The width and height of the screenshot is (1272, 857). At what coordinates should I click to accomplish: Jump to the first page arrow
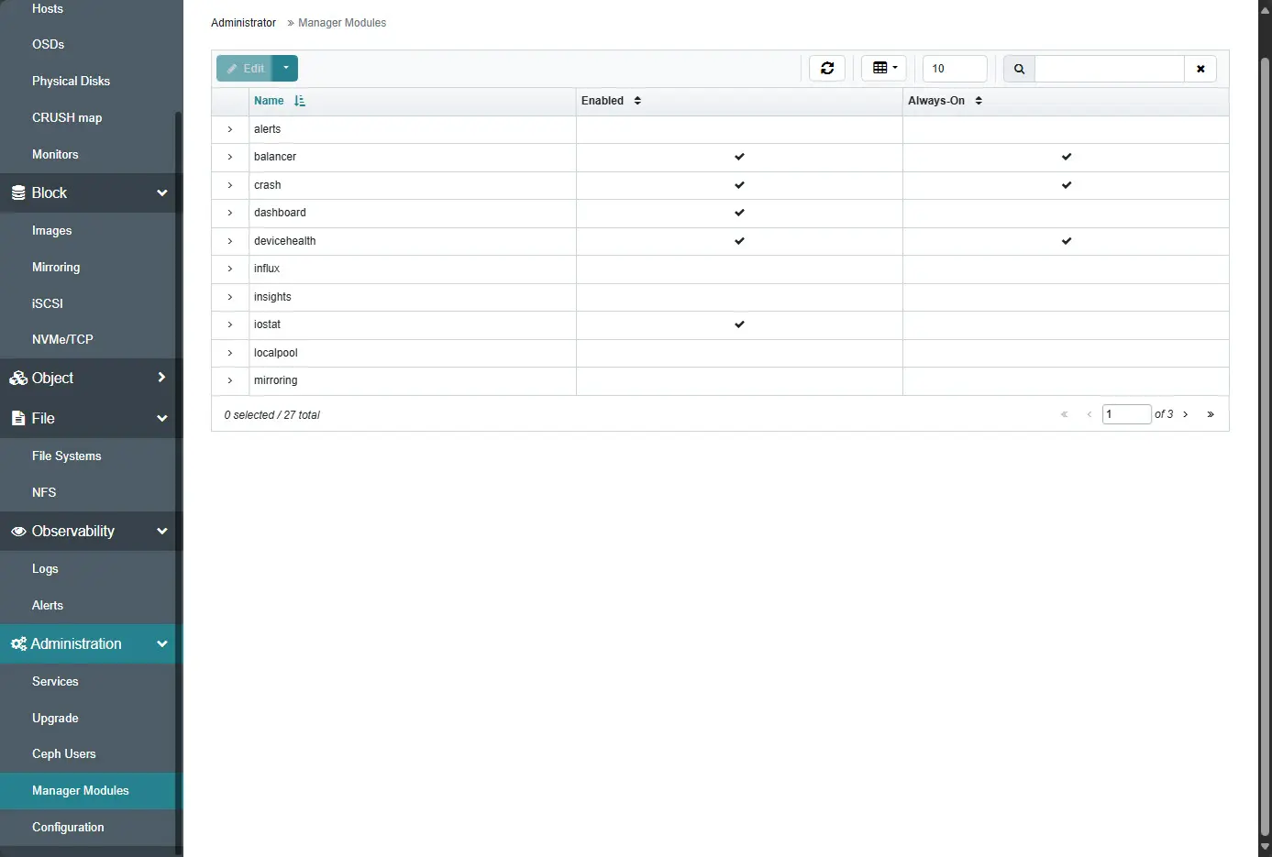click(x=1065, y=414)
